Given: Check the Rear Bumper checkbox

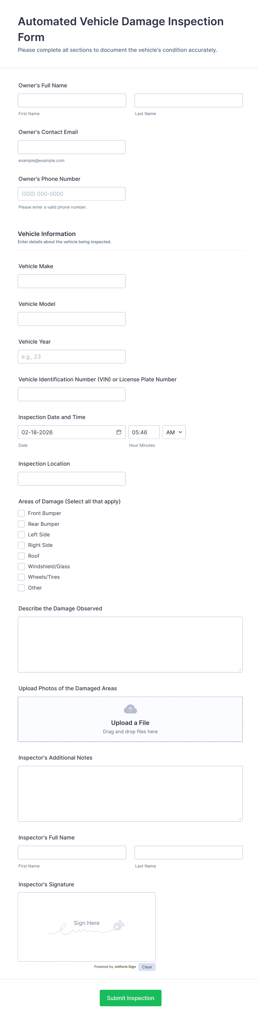Looking at the screenshot, I should pos(21,524).
